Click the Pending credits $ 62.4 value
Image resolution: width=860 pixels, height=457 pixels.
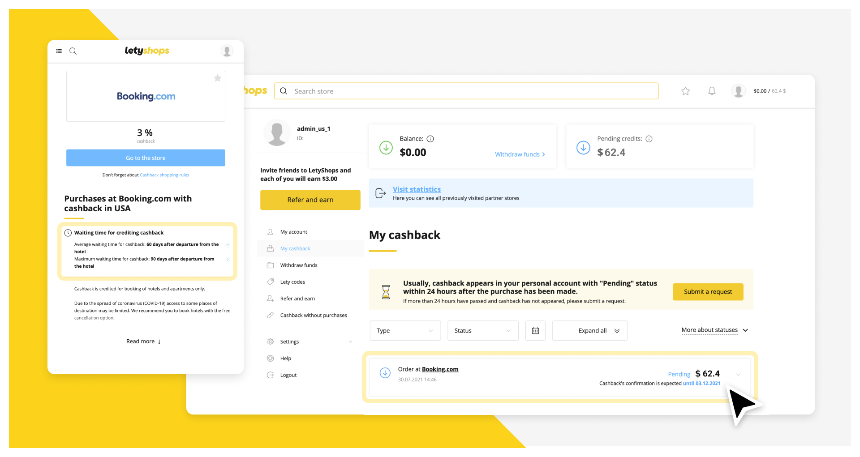(x=611, y=153)
